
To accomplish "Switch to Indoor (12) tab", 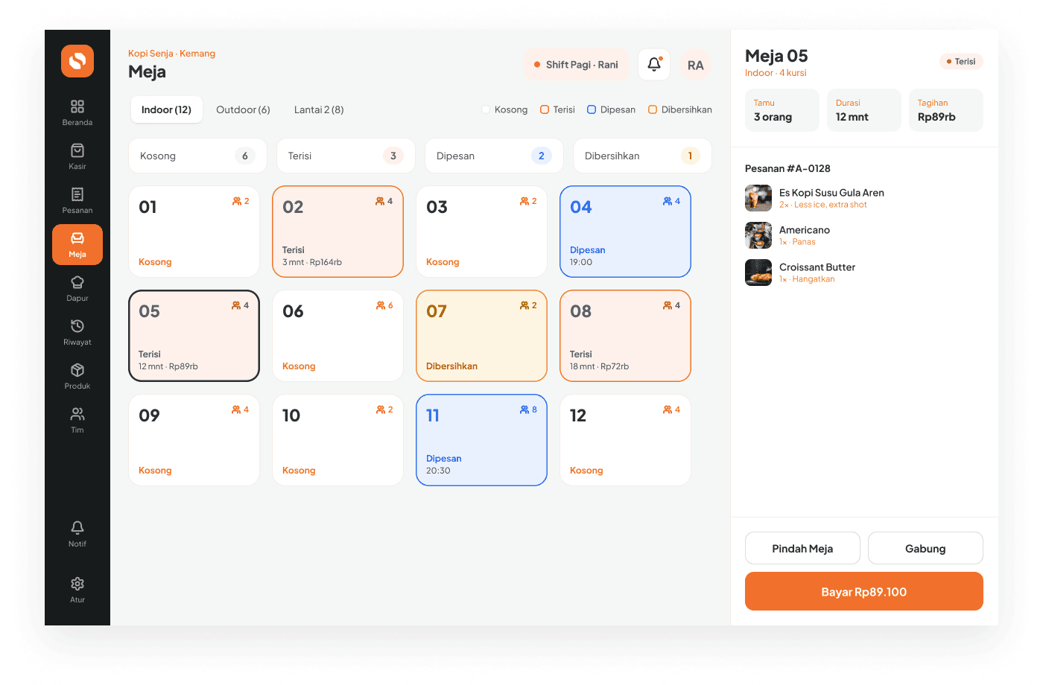I will 167,109.
